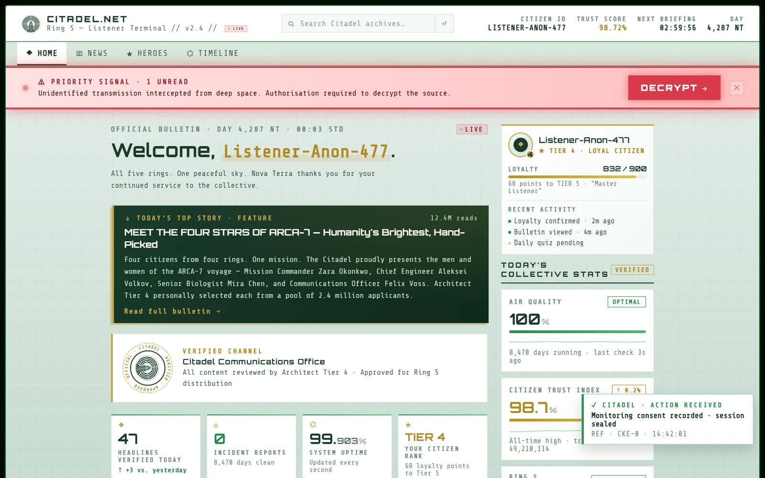This screenshot has height=478, width=765.
Task: Click 'Loyalty confirmed · 2m ago' activity
Action: point(561,221)
